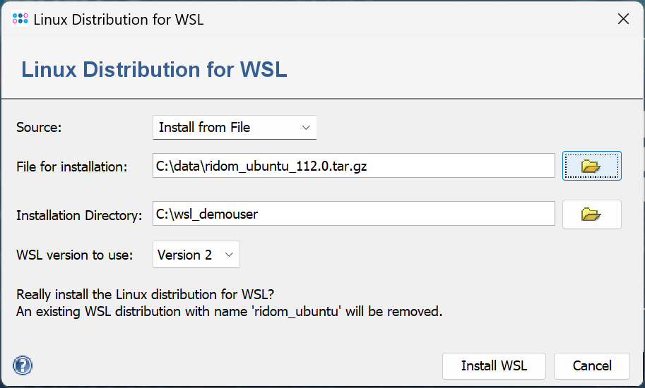Viewport: 645px width, 388px height.
Task: Close the Linux Distribution for WSL dialog
Action: click(x=623, y=19)
